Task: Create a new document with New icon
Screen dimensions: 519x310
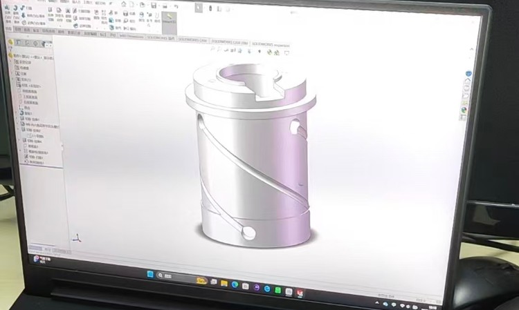Action: coord(131,4)
